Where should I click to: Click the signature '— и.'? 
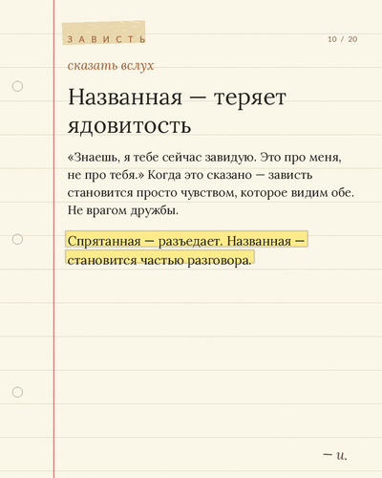pyautogui.click(x=335, y=455)
